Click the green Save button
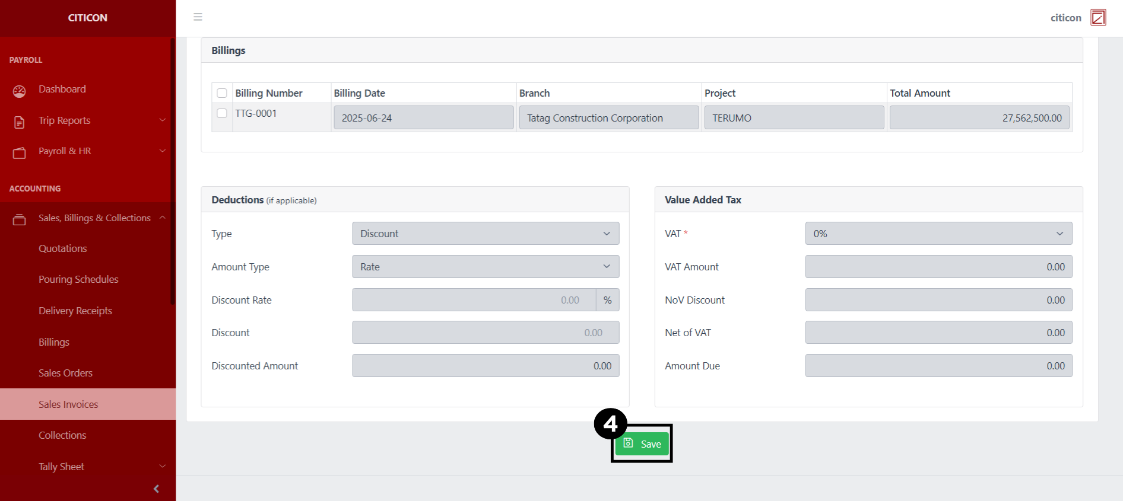This screenshot has height=501, width=1123. point(642,443)
